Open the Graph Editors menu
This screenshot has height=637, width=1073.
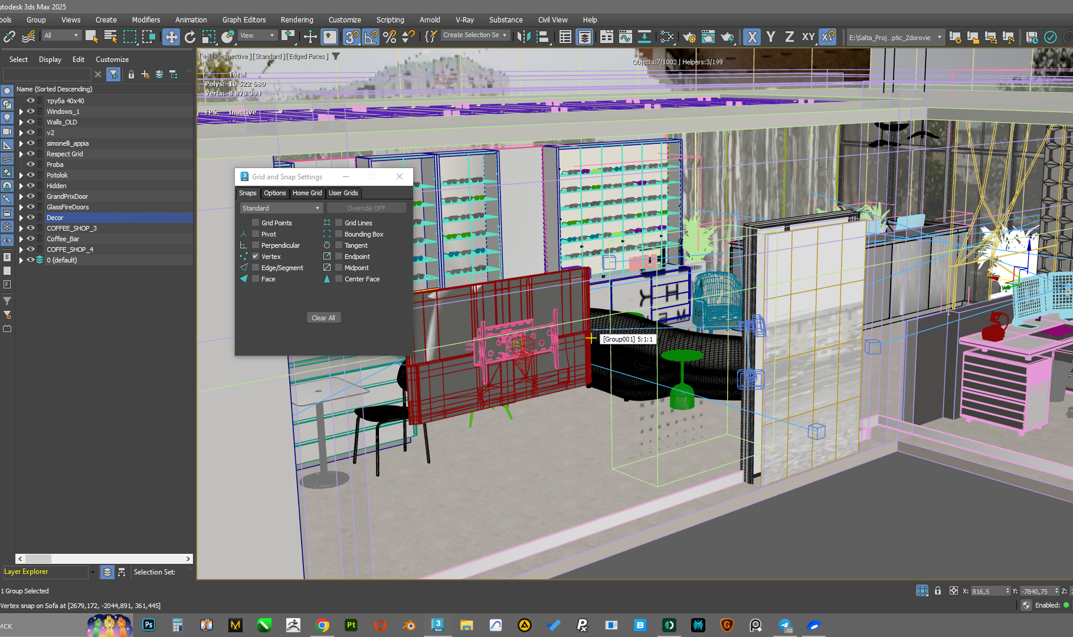click(x=244, y=19)
